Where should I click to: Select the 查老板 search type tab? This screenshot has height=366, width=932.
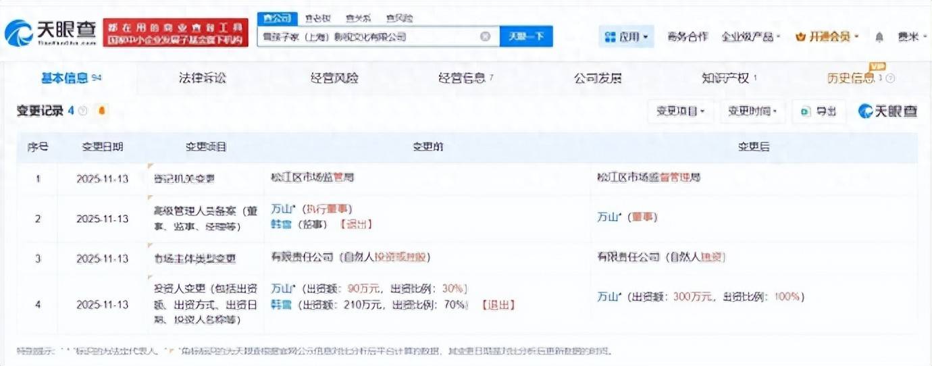(x=317, y=18)
